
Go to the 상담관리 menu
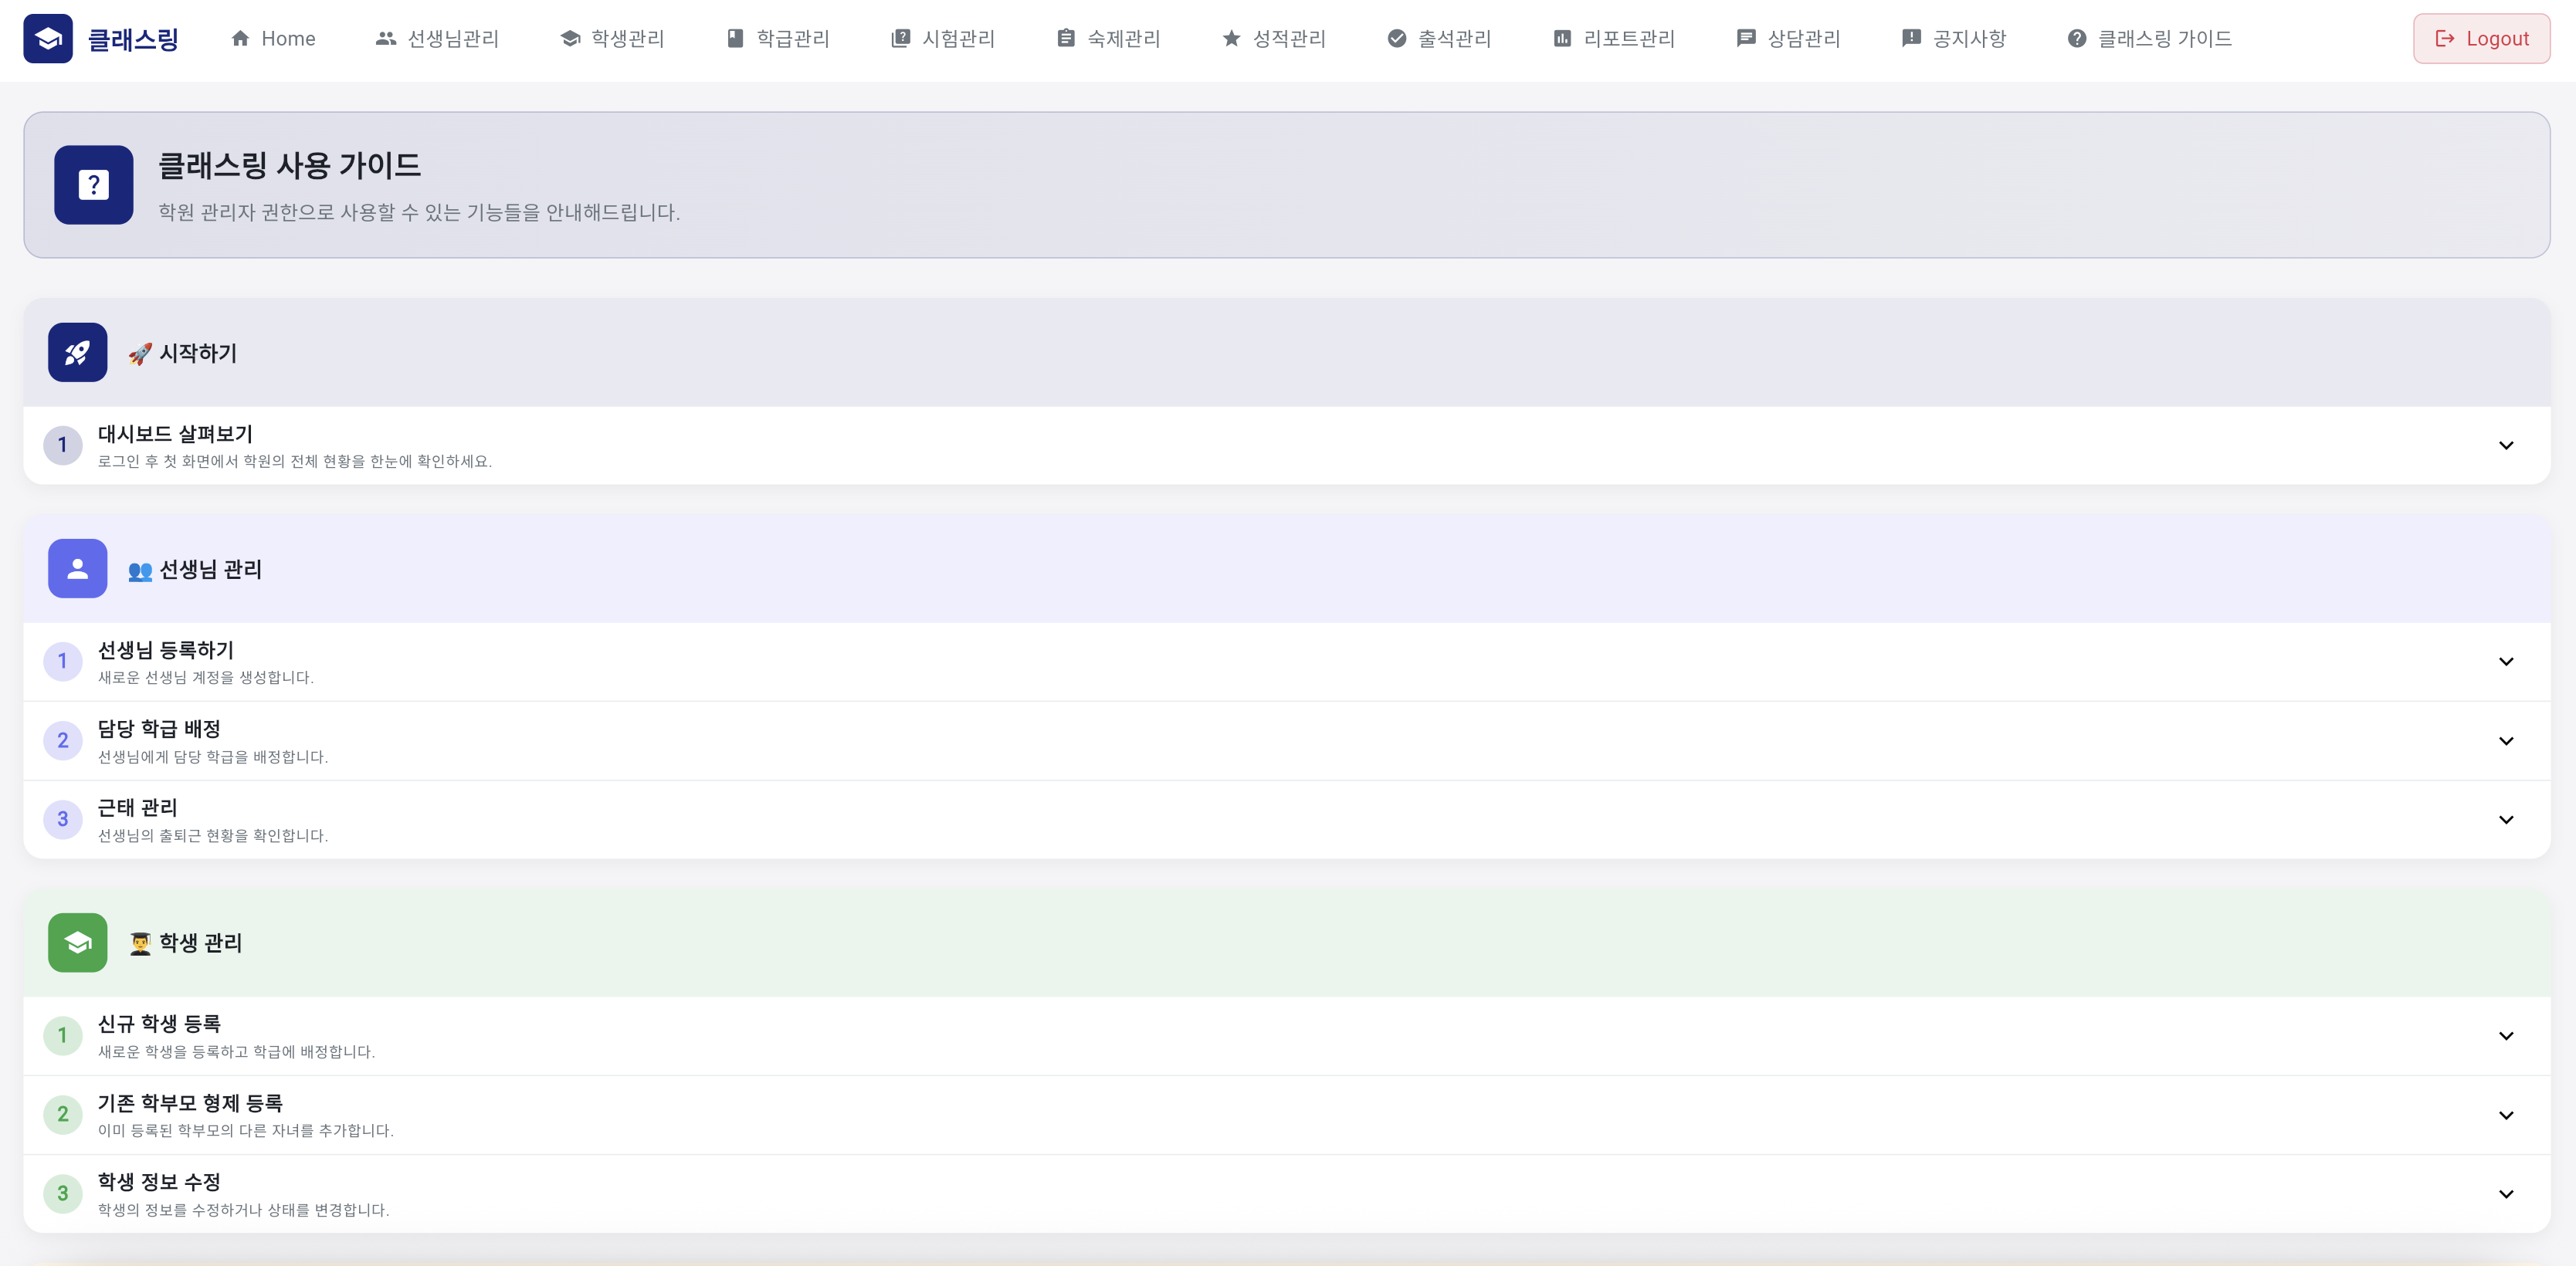click(1788, 39)
